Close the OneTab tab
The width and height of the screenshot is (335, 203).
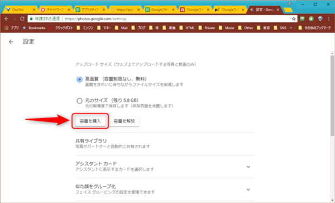click(33, 10)
